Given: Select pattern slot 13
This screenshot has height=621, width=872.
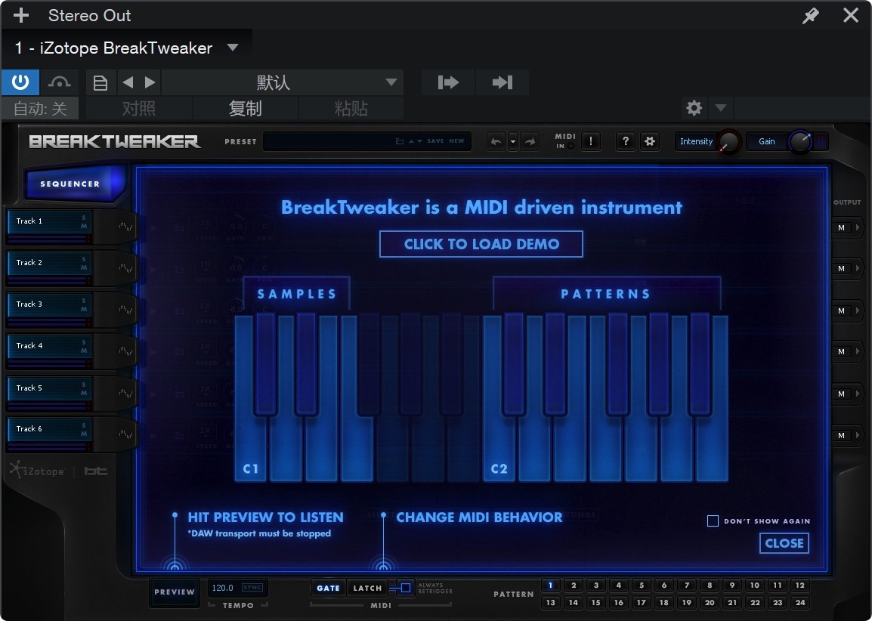Looking at the screenshot, I should (x=551, y=602).
